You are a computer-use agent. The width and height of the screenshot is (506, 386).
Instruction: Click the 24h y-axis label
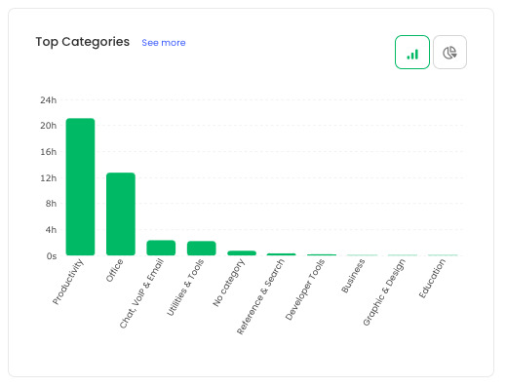tap(49, 100)
